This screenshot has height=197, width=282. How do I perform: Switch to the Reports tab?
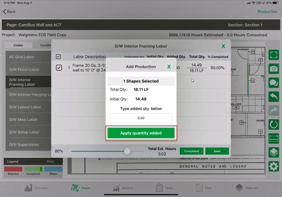tap(123, 188)
